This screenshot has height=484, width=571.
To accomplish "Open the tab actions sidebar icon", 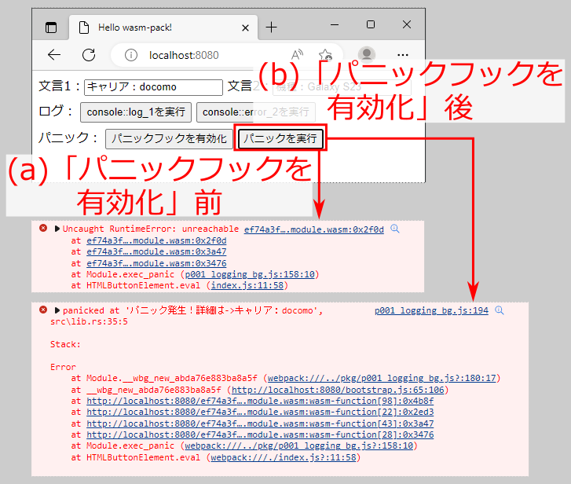I will pos(51,27).
